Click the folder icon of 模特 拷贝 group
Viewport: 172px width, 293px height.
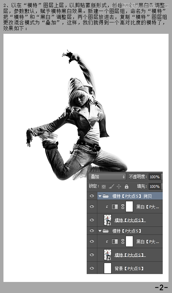(x=106, y=196)
